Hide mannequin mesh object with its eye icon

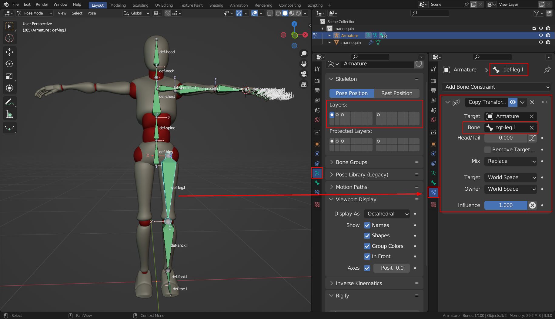point(541,42)
